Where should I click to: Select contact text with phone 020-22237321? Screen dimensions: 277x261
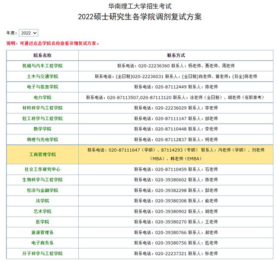[176, 253]
